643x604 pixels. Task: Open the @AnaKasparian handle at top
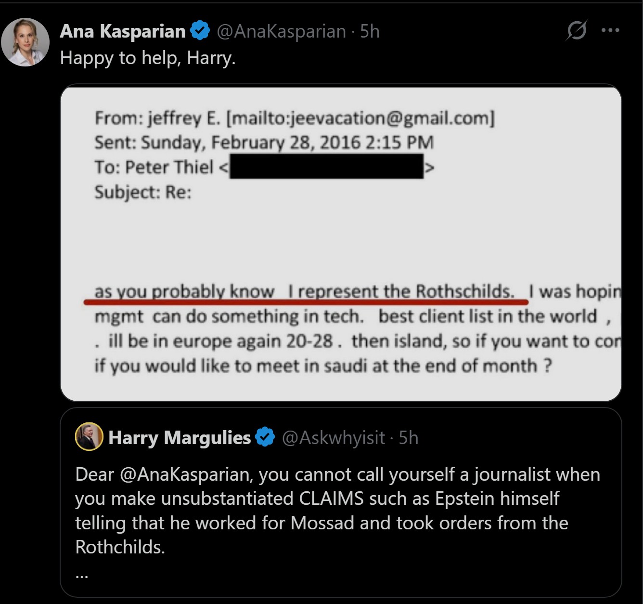tap(281, 31)
